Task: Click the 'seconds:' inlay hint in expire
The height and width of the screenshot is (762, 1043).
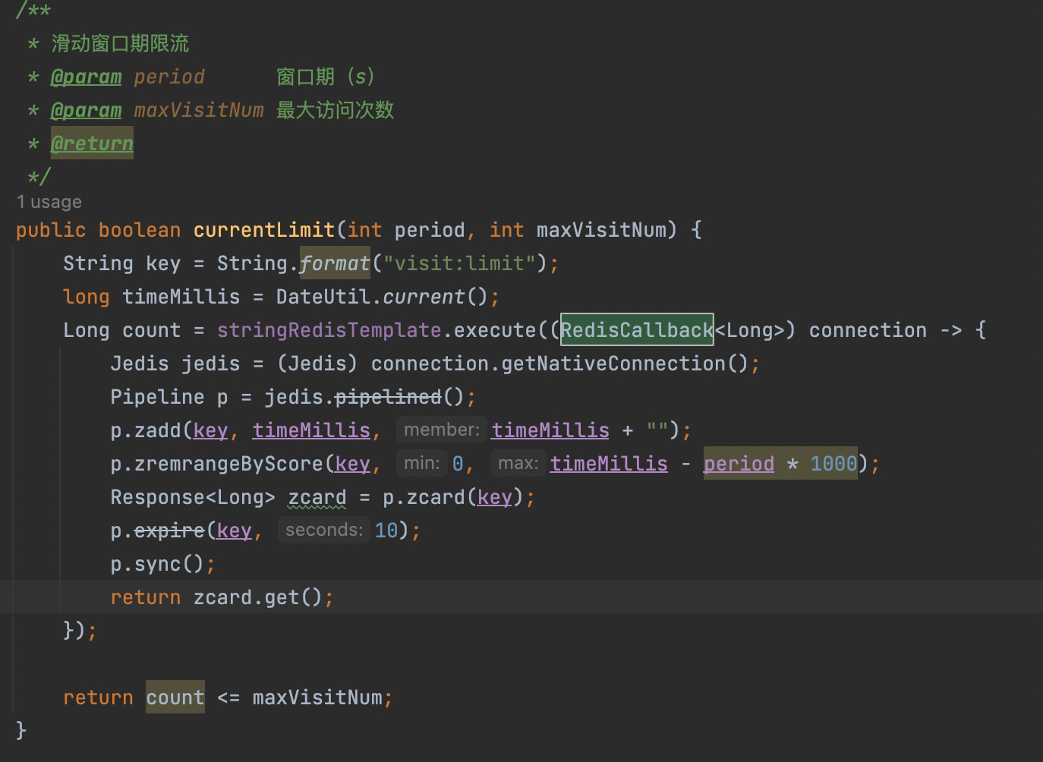Action: [323, 530]
